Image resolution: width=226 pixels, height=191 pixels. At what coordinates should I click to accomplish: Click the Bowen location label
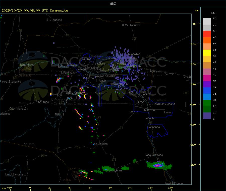(167, 112)
